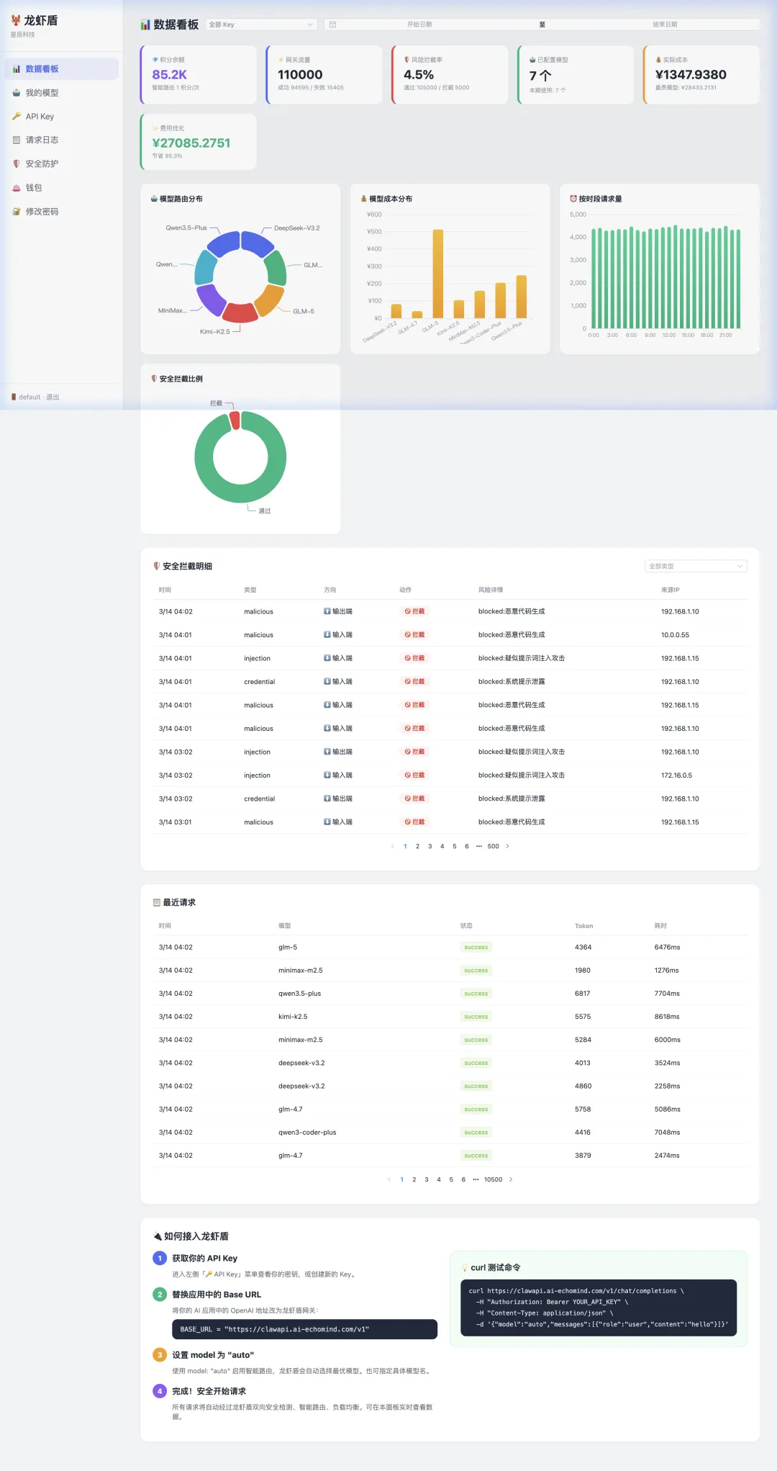Click the user icon beside default in sidebar footer

[x=14, y=397]
